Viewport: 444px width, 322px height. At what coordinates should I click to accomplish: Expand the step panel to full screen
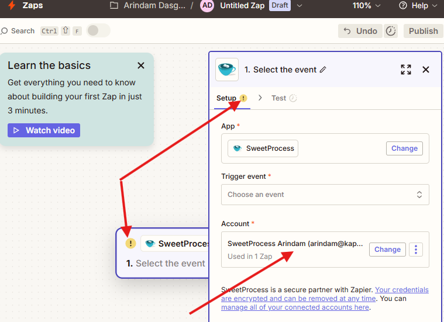[406, 70]
